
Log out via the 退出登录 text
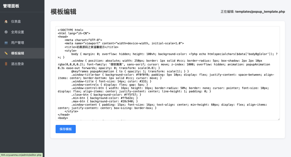(18, 64)
